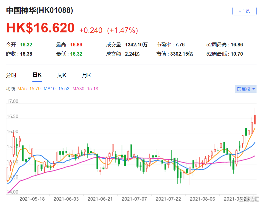Click the 17.00 price axis label
The width and height of the screenshot is (261, 204).
click(13, 101)
